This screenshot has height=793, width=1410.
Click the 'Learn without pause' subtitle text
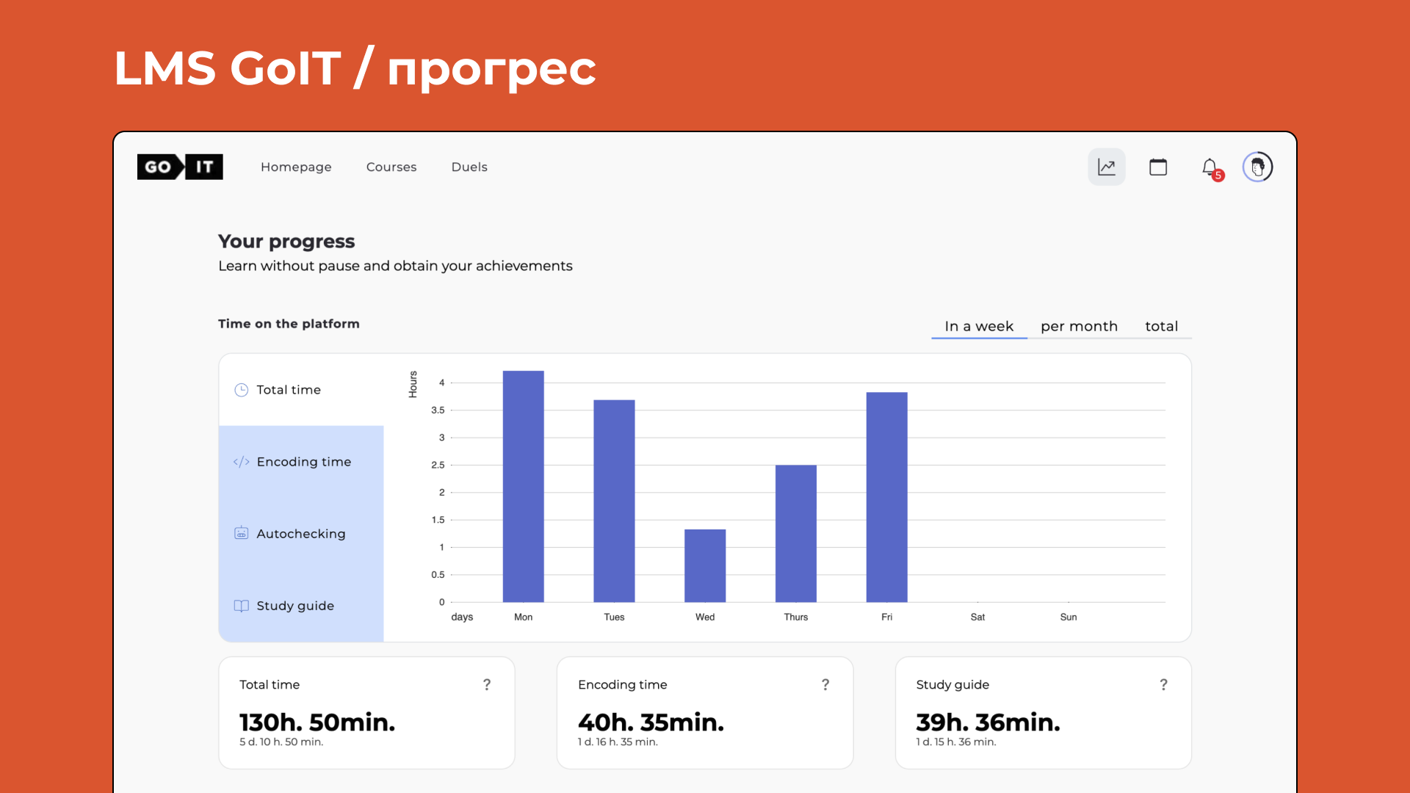[395, 266]
